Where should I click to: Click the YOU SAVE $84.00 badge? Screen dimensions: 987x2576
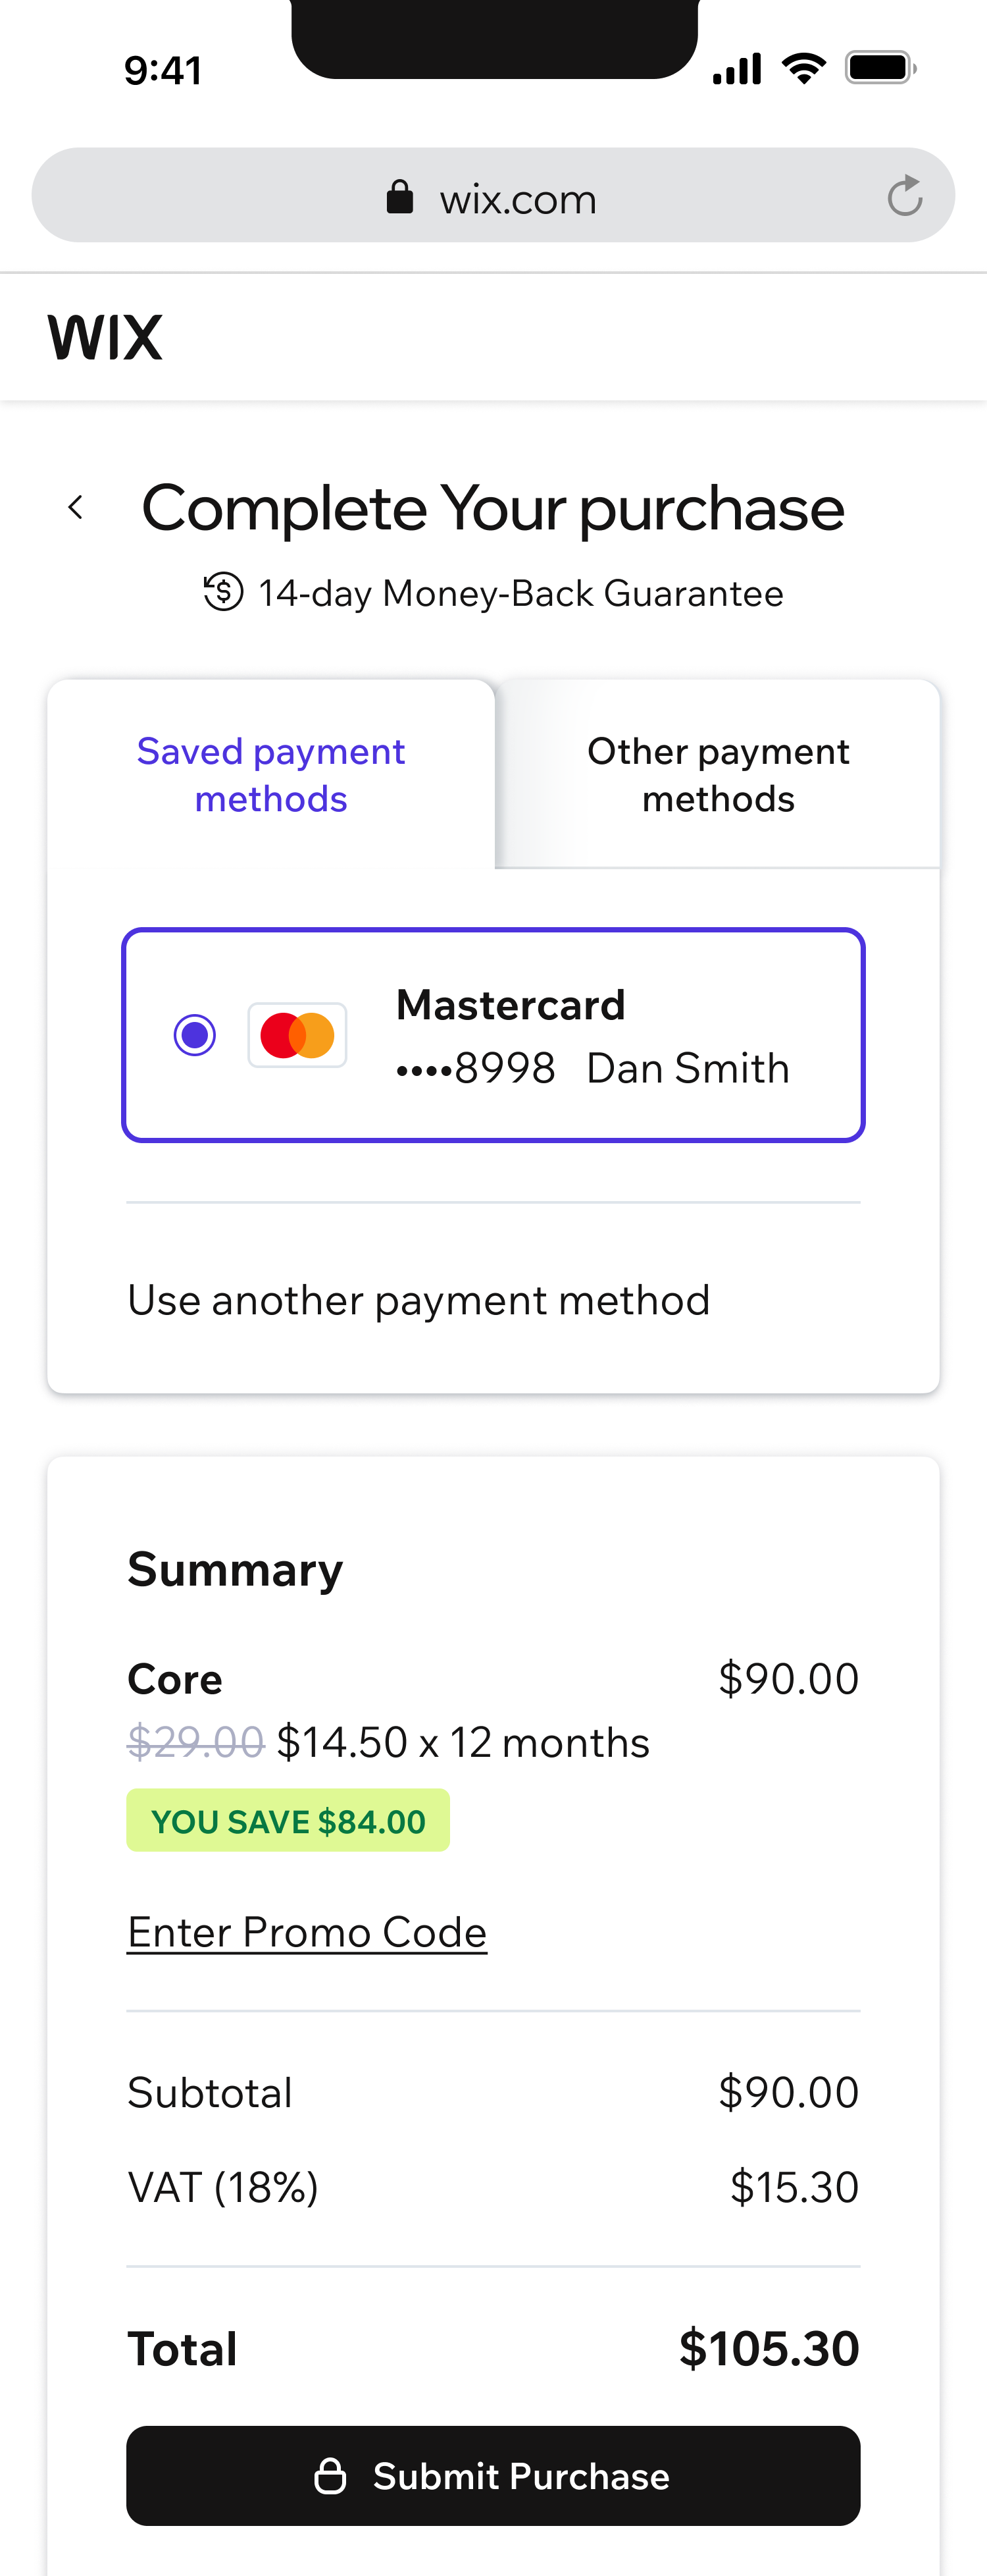point(288,1820)
